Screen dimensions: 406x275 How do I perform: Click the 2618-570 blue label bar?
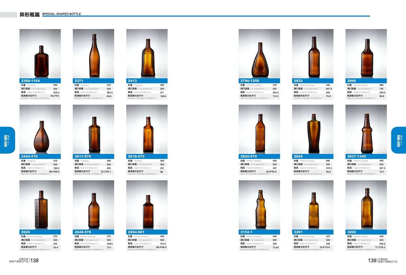click(147, 156)
